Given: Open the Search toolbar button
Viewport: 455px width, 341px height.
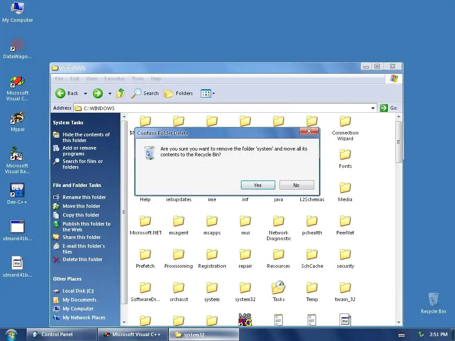Looking at the screenshot, I should [x=145, y=93].
